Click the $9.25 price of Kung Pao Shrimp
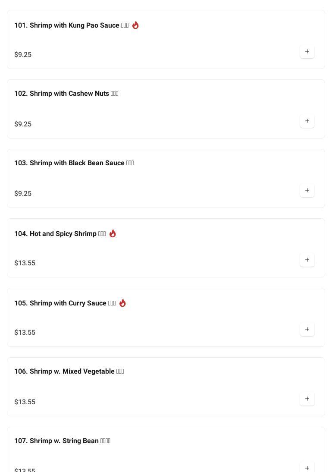The width and height of the screenshot is (332, 472). tap(23, 55)
